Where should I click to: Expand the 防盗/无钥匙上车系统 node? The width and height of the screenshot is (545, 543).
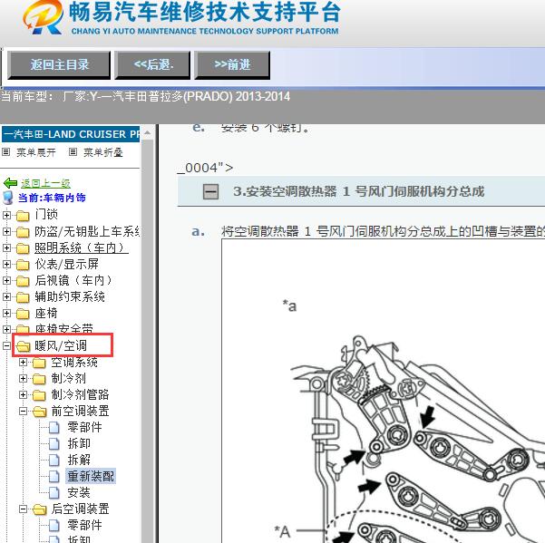[6, 231]
